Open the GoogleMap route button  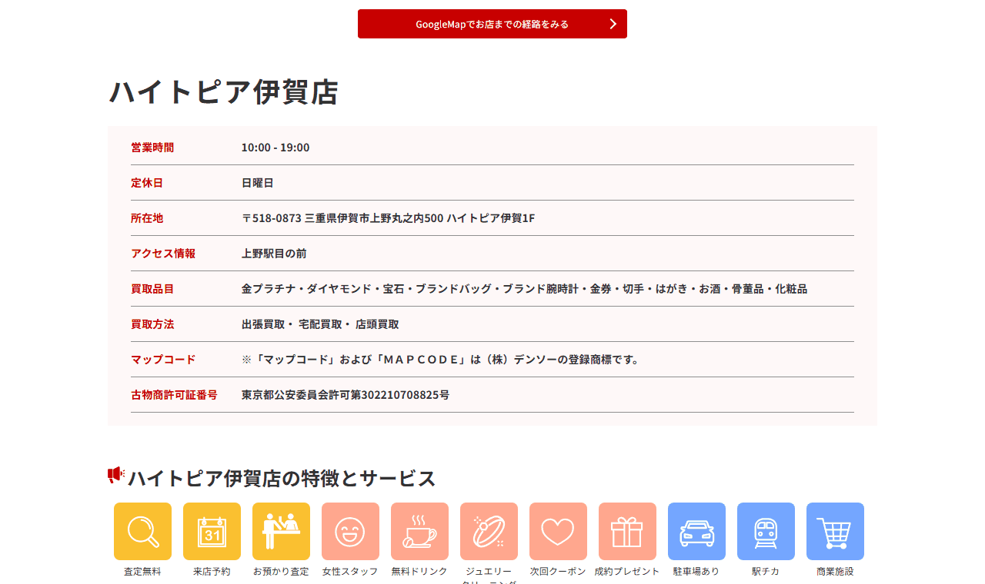(x=492, y=24)
